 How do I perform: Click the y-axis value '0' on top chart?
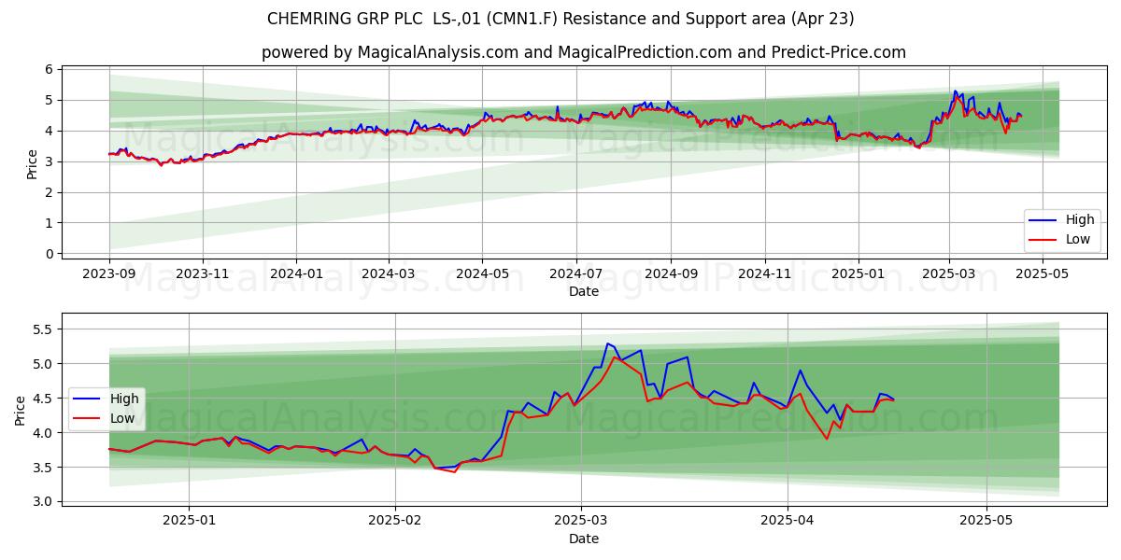pyautogui.click(x=50, y=254)
